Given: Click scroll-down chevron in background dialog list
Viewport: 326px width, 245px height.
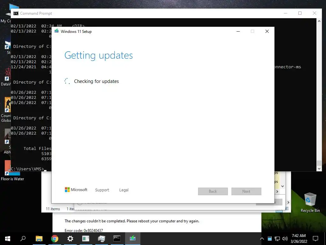Looking at the screenshot, I should pyautogui.click(x=283, y=186).
